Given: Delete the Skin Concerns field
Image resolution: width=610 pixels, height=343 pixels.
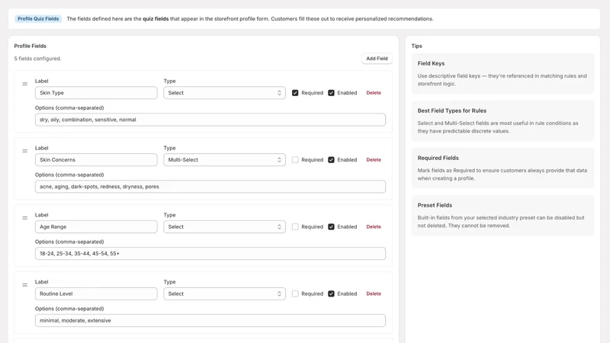Looking at the screenshot, I should coord(374,160).
